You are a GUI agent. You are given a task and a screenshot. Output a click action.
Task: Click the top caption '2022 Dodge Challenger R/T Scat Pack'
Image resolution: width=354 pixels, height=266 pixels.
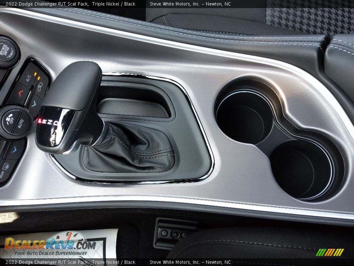click(47, 4)
